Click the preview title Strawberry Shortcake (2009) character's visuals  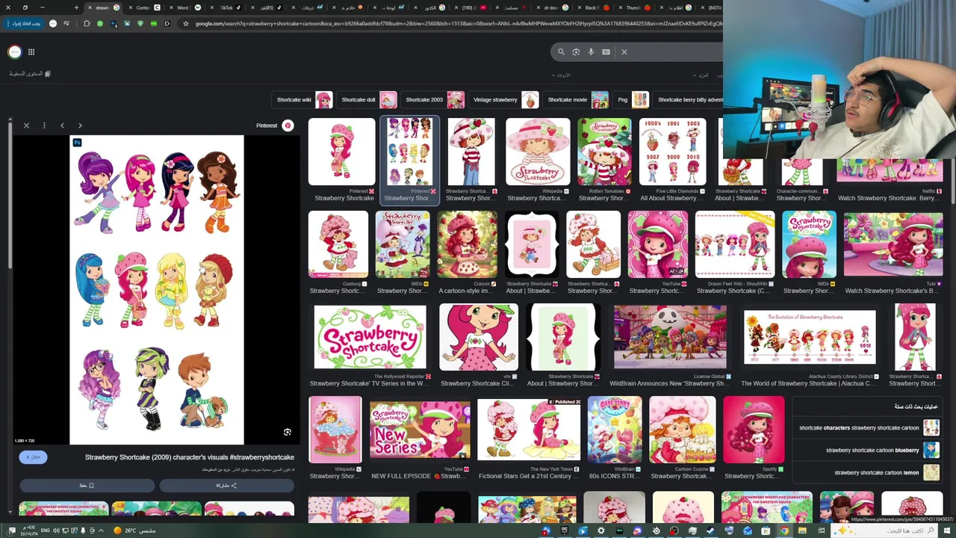(x=190, y=457)
